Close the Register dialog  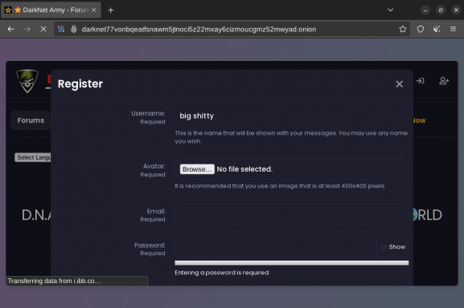coord(399,84)
